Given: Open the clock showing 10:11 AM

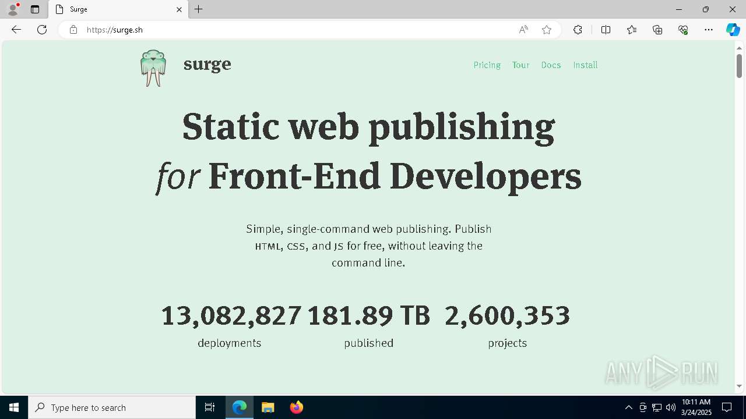Looking at the screenshot, I should [x=696, y=407].
